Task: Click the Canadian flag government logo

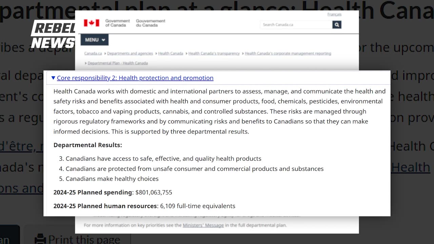Action: pos(92,23)
